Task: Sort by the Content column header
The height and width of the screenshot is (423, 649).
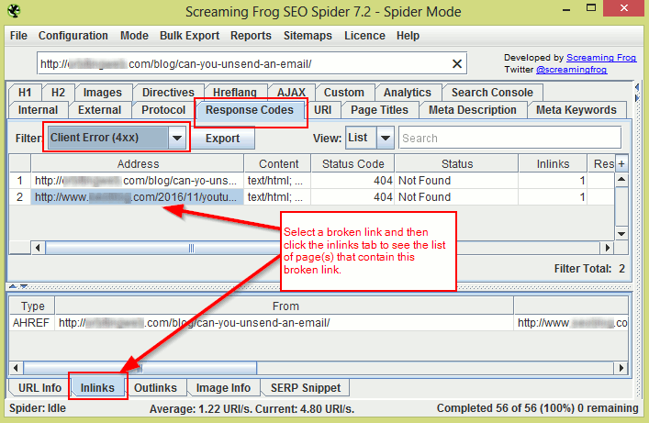Action: pos(278,164)
